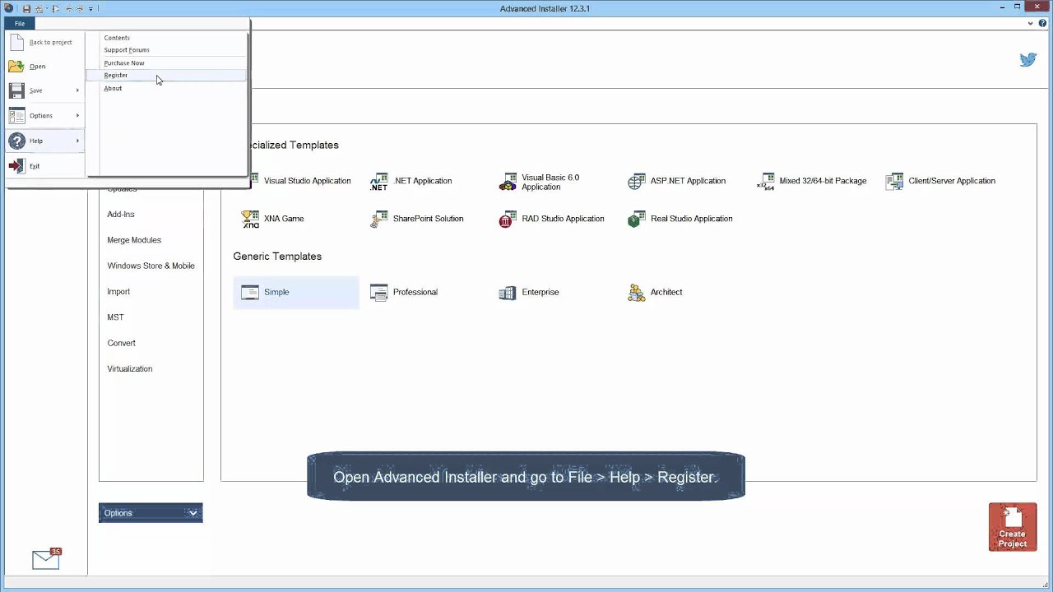Click the Twitter bird icon
The width and height of the screenshot is (1053, 592).
click(1028, 59)
